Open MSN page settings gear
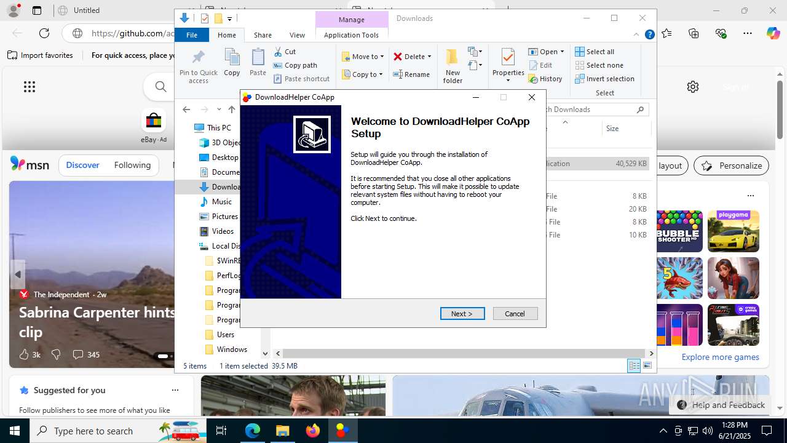Image resolution: width=787 pixels, height=443 pixels. 693,87
